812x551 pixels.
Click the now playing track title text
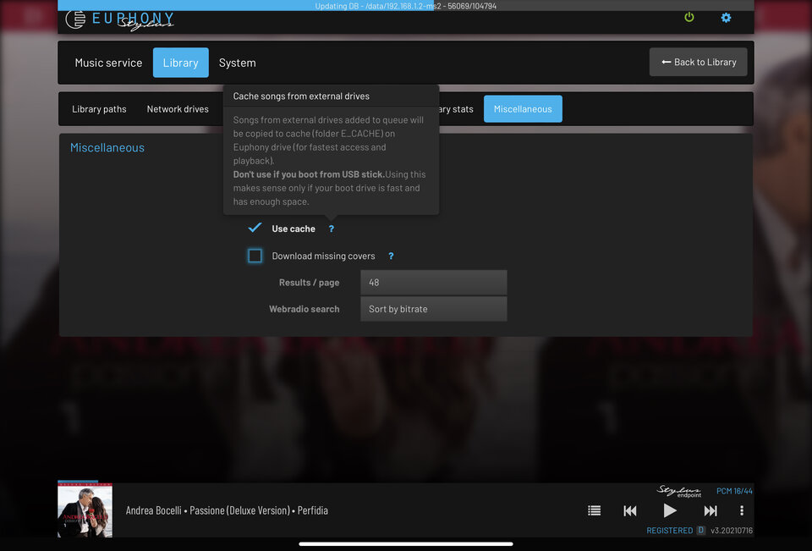pyautogui.click(x=227, y=510)
